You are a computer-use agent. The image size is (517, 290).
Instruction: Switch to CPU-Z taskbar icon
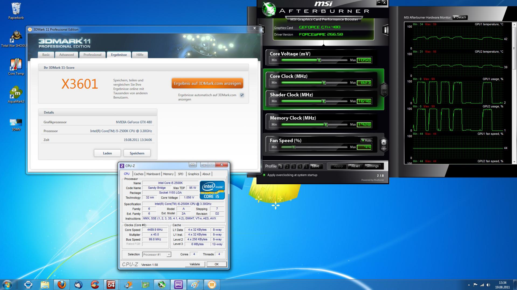[x=178, y=285]
